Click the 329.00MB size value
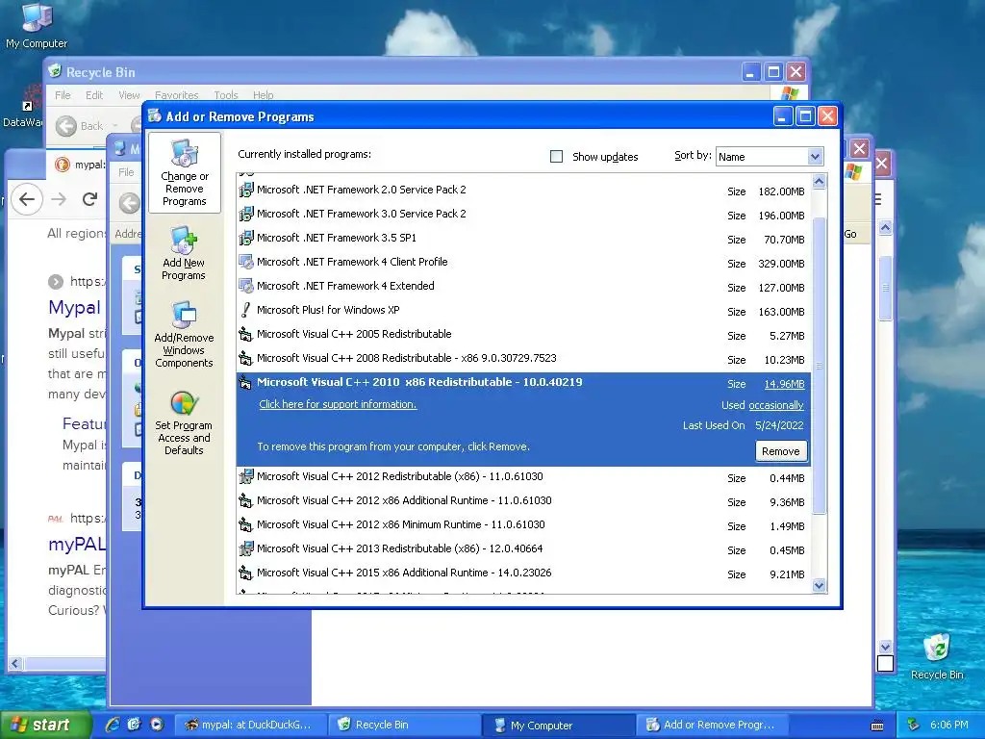The height and width of the screenshot is (739, 985). click(781, 264)
